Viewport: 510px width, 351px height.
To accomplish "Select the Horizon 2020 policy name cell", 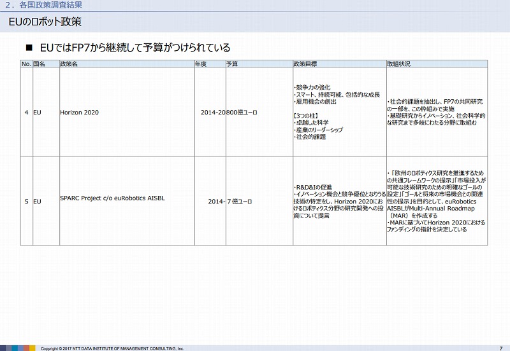I will (76, 112).
